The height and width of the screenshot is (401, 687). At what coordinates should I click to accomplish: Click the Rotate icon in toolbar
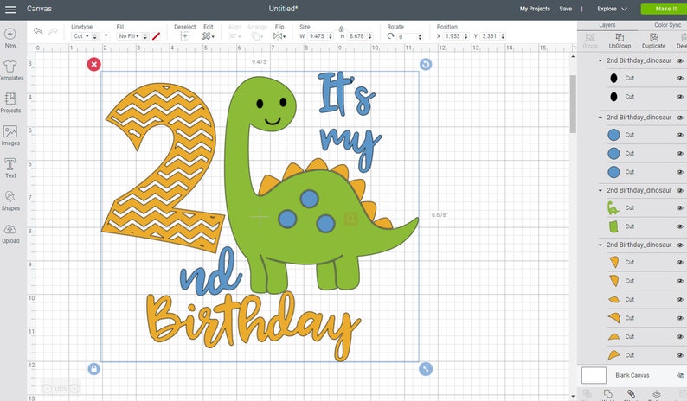[390, 36]
